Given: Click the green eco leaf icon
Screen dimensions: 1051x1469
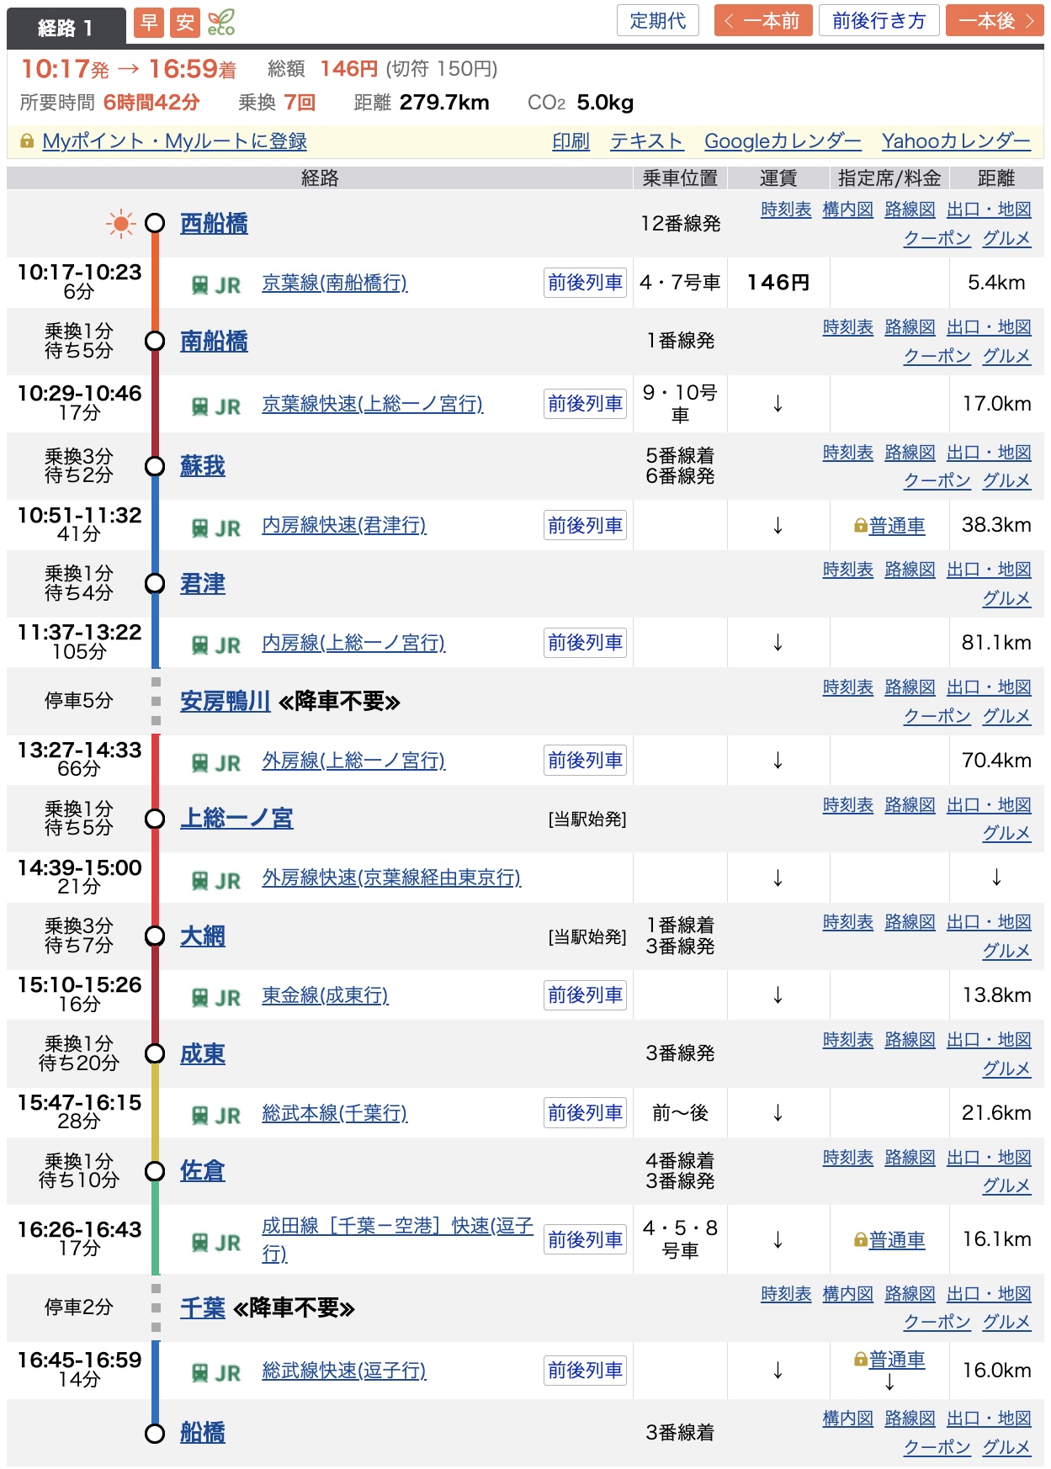Looking at the screenshot, I should click(221, 22).
